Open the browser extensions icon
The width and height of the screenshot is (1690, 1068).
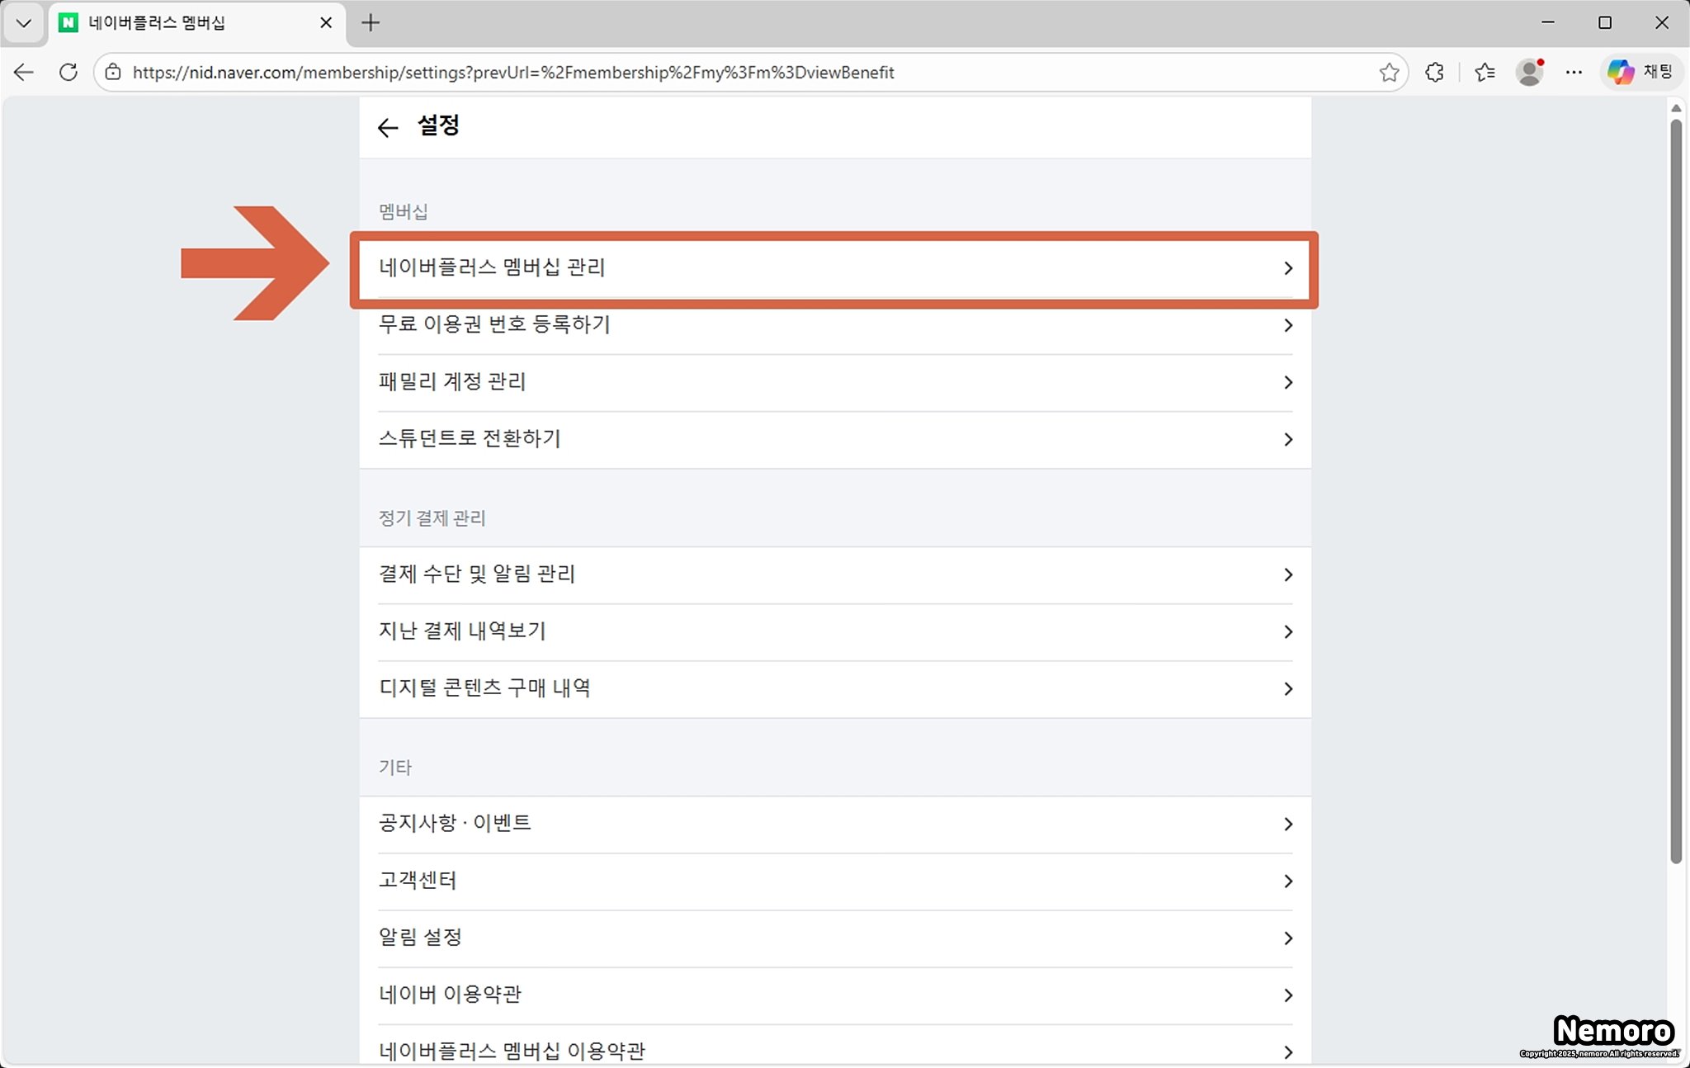pos(1434,73)
